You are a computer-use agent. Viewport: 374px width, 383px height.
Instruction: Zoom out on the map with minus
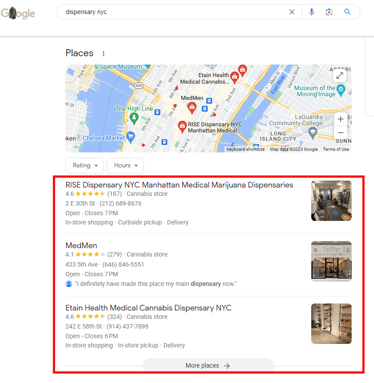coord(341,133)
